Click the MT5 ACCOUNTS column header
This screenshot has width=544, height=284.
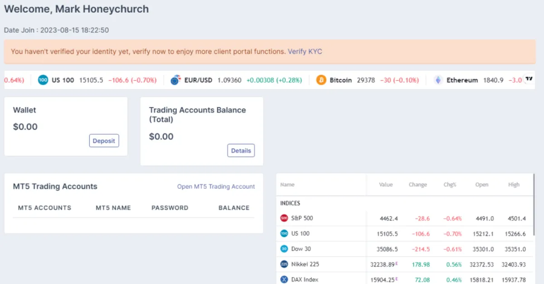pos(44,208)
